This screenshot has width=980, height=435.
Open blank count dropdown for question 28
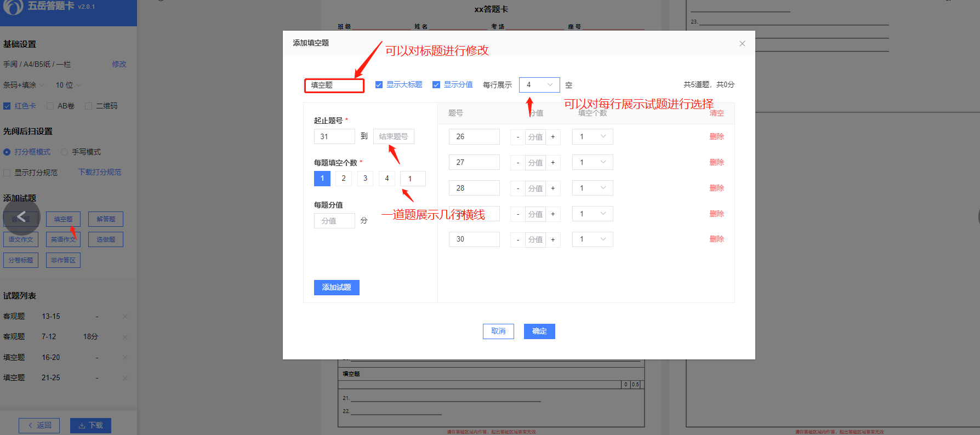tap(592, 188)
